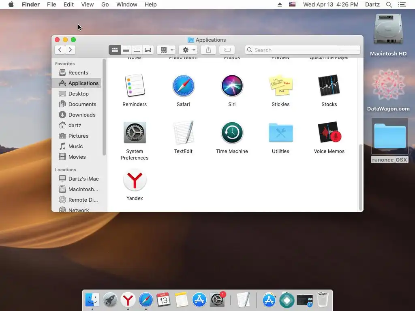Select Desktop in Finder sidebar
This screenshot has width=415, height=311.
[x=77, y=94]
